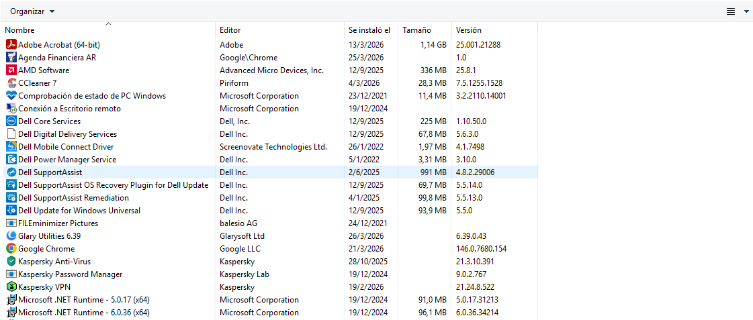Select the Kaspersky Password Manager row
The height and width of the screenshot is (320, 753).
click(x=71, y=274)
